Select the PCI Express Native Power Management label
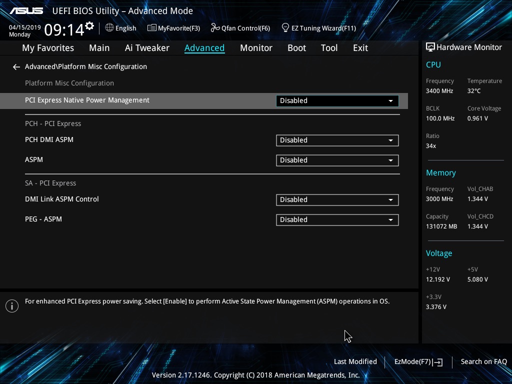Screen dimensions: 512x384 tap(87, 100)
